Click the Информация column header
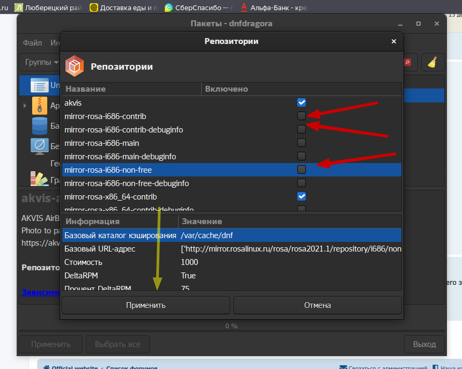This screenshot has width=462, height=369. point(120,222)
